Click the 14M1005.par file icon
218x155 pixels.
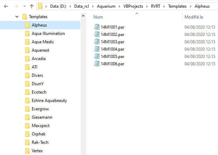pyautogui.click(x=97, y=56)
